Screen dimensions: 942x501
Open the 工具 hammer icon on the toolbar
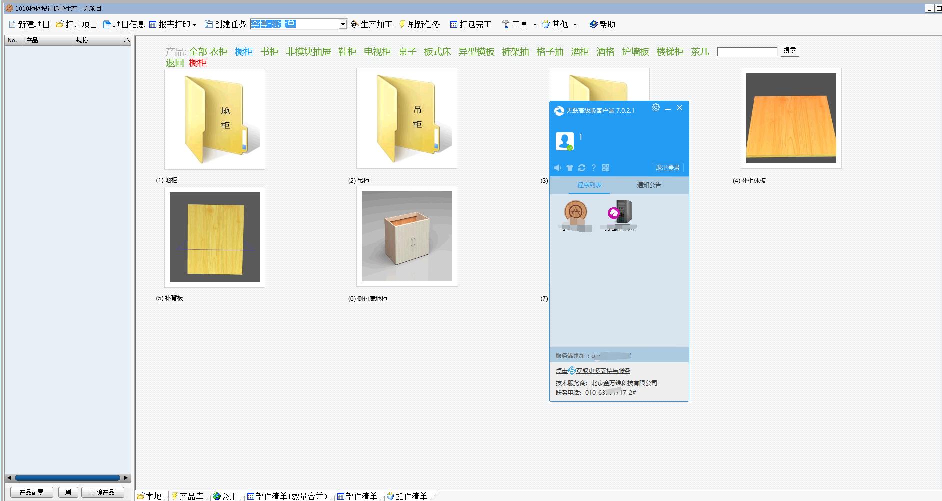coord(506,24)
